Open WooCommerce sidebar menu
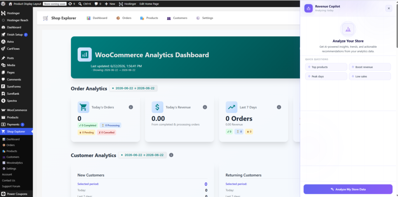Viewport: 398px width, 197px height. click(16, 110)
